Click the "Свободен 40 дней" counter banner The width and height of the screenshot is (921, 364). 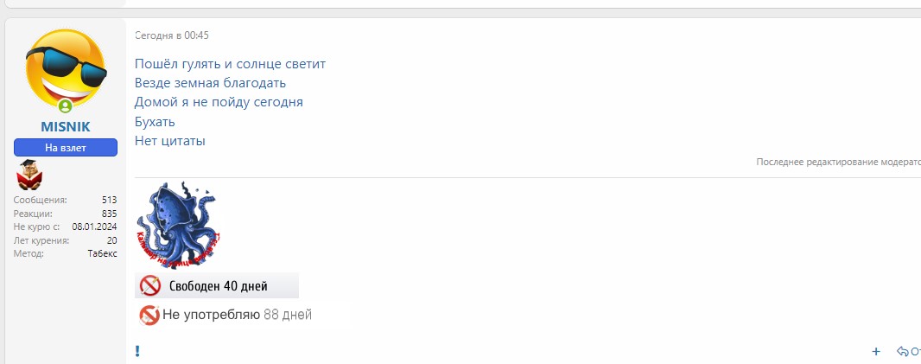click(x=218, y=286)
